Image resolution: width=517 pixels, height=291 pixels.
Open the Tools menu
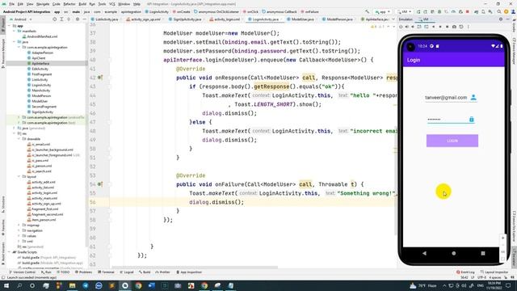[103, 4]
